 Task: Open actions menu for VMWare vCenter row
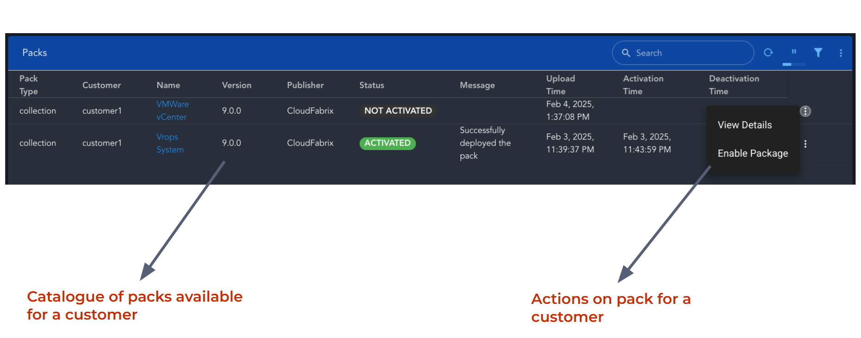pos(805,111)
